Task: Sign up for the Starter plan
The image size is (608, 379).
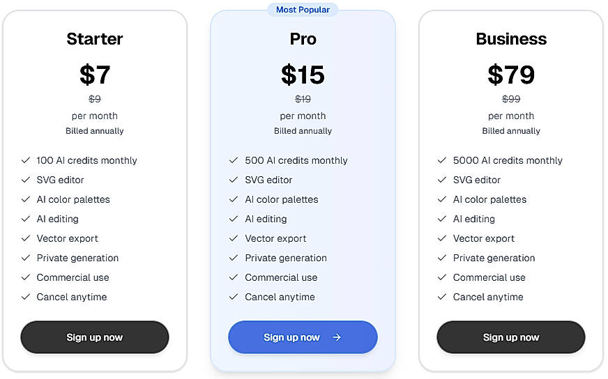Action: pyautogui.click(x=95, y=338)
